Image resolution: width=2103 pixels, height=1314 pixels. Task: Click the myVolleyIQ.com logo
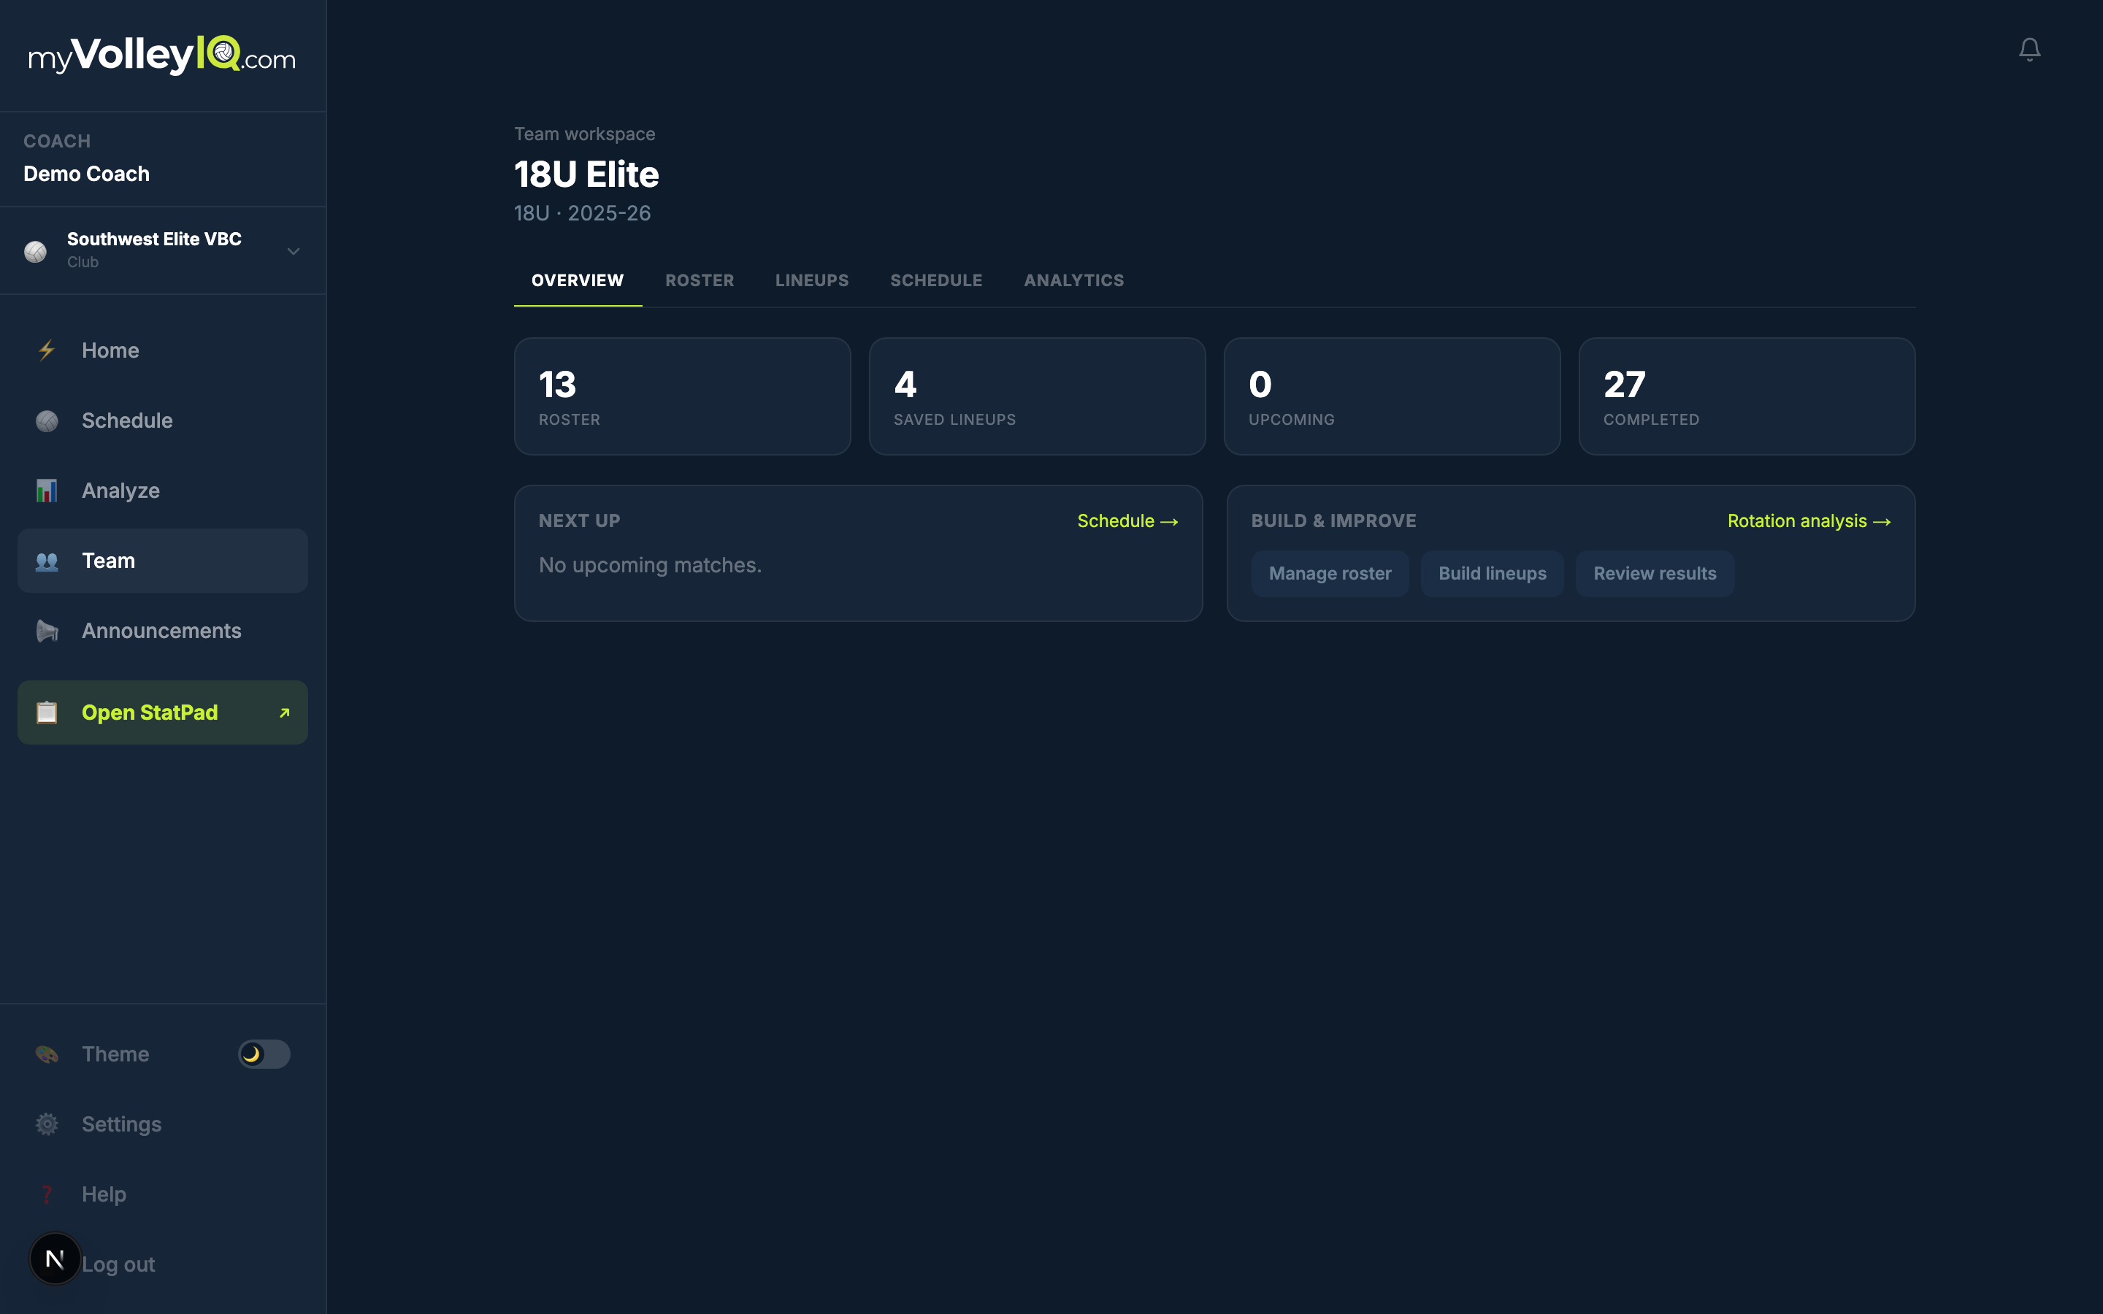coord(163,55)
